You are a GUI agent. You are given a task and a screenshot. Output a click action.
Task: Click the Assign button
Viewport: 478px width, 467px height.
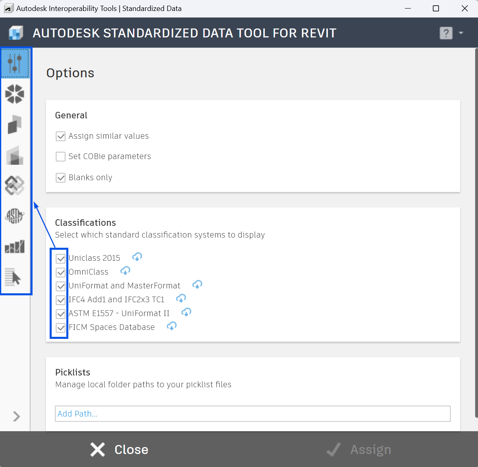[358, 450]
